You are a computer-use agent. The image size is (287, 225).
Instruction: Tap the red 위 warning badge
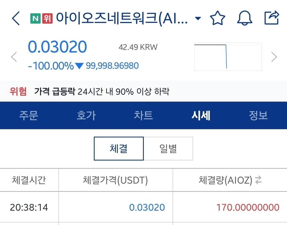tap(47, 19)
